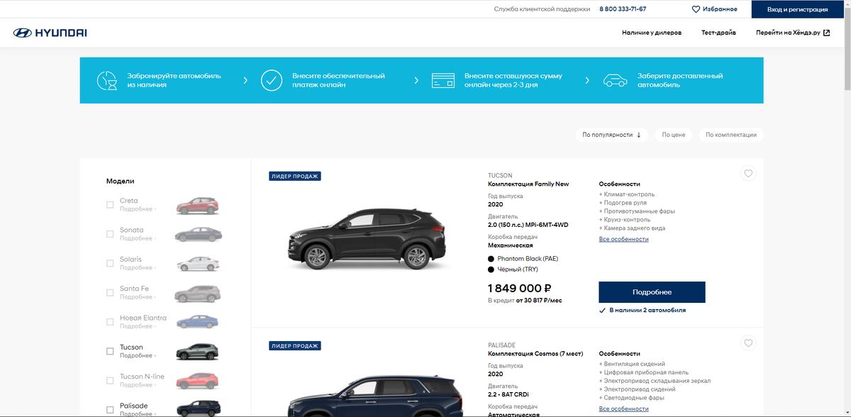Viewport: 851px width, 417px height.
Task: Click chevron after Внесите обеспечительный платеж step
Action: tap(416, 80)
